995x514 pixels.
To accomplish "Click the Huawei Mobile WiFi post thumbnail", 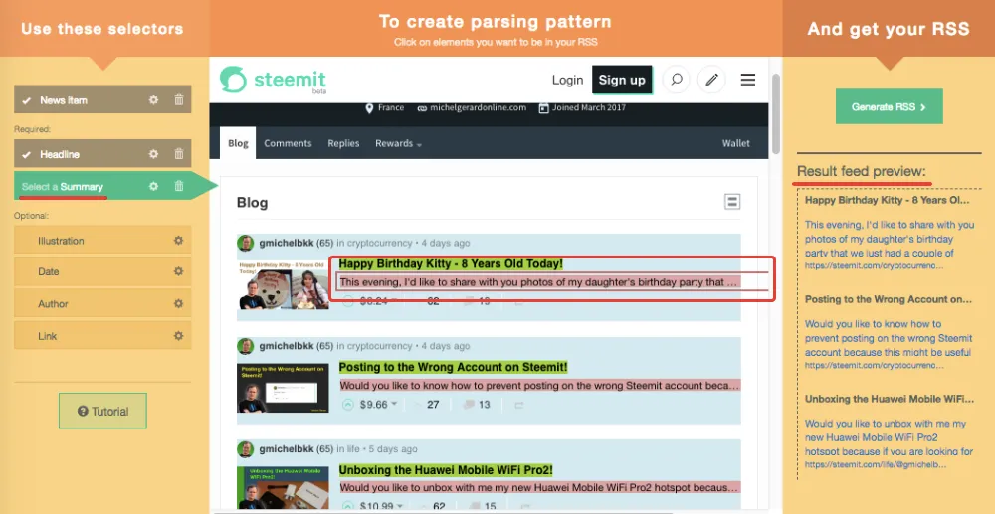I will [283, 489].
